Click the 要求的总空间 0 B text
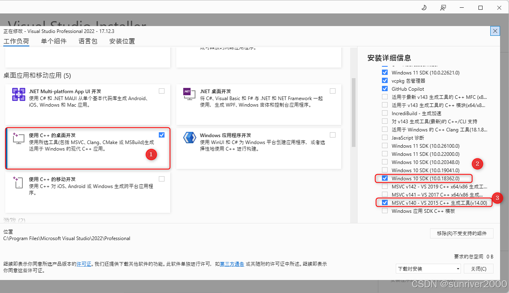 point(474,256)
